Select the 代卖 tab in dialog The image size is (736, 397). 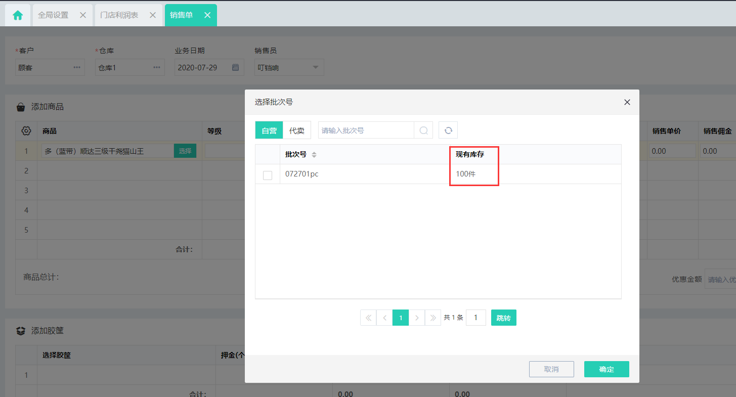[297, 130]
